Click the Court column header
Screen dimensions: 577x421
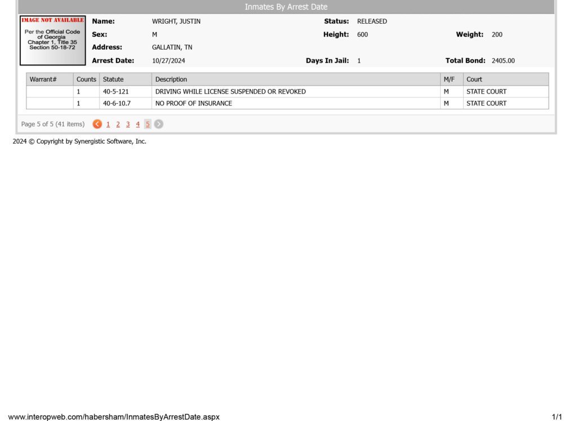click(505, 79)
